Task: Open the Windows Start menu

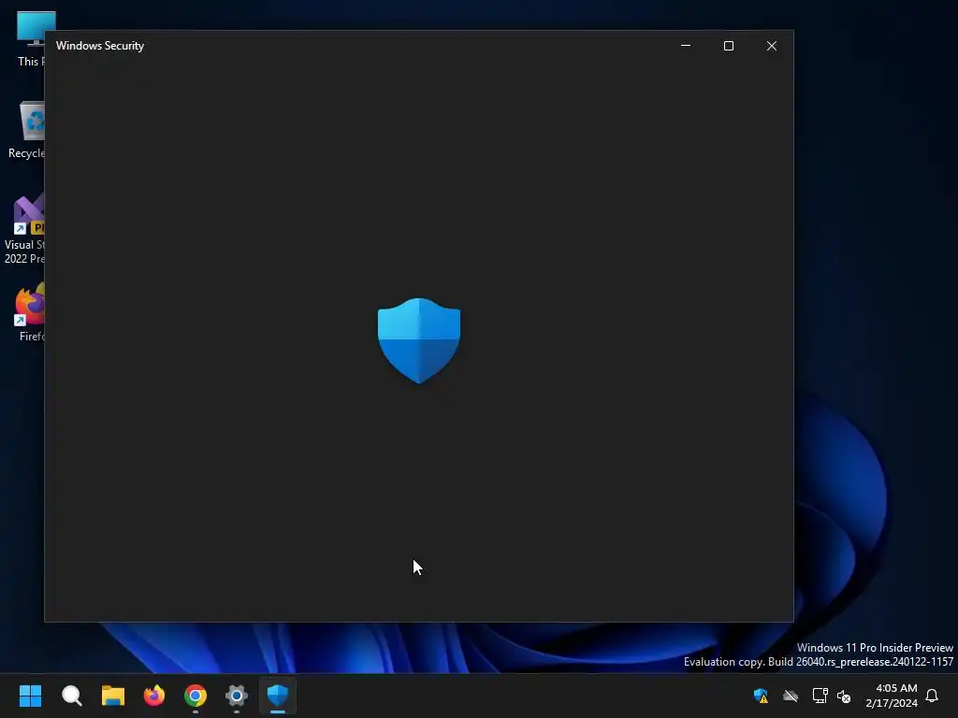Action: [30, 696]
